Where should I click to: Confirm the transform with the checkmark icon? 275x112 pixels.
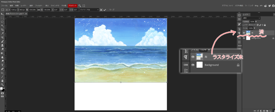pos(105,10)
